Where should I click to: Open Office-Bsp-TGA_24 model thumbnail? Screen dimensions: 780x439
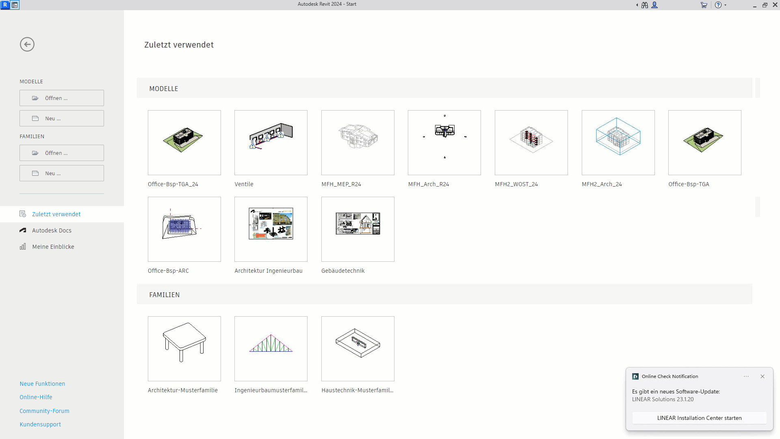(184, 143)
